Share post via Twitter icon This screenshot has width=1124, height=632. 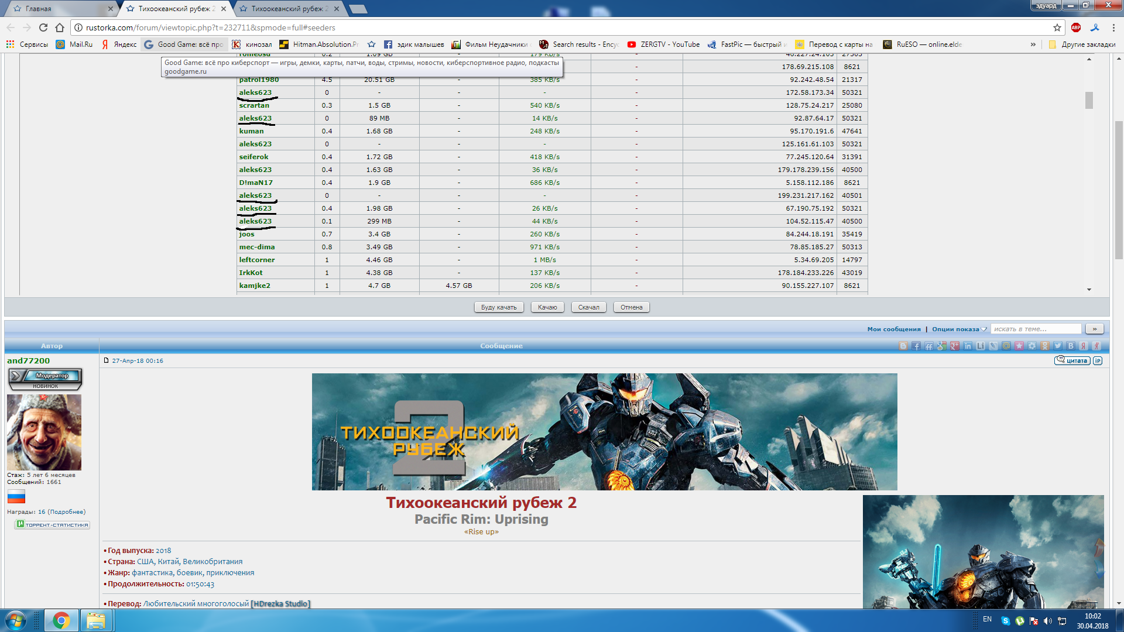[1058, 346]
